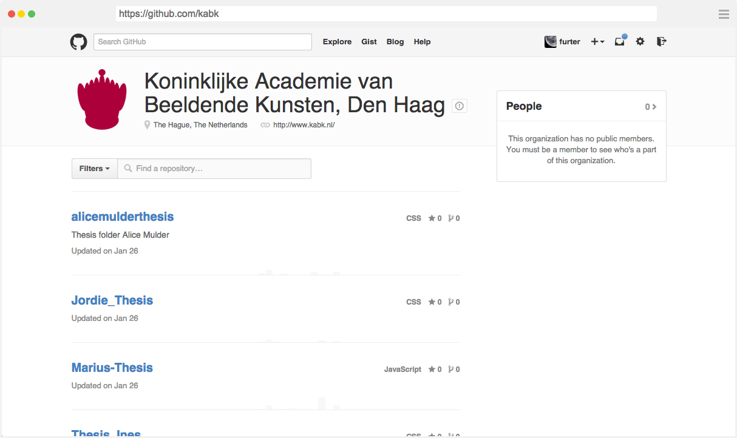Viewport: 737px width, 438px height.
Task: Click Marius-Thesis 'Updated on Jan 26' text
Action: [105, 386]
